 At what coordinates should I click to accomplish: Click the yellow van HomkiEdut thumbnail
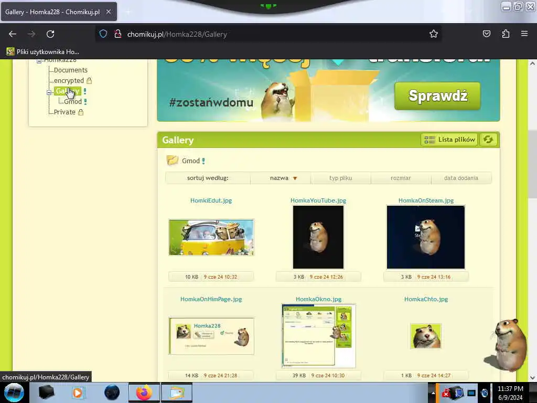tap(211, 238)
